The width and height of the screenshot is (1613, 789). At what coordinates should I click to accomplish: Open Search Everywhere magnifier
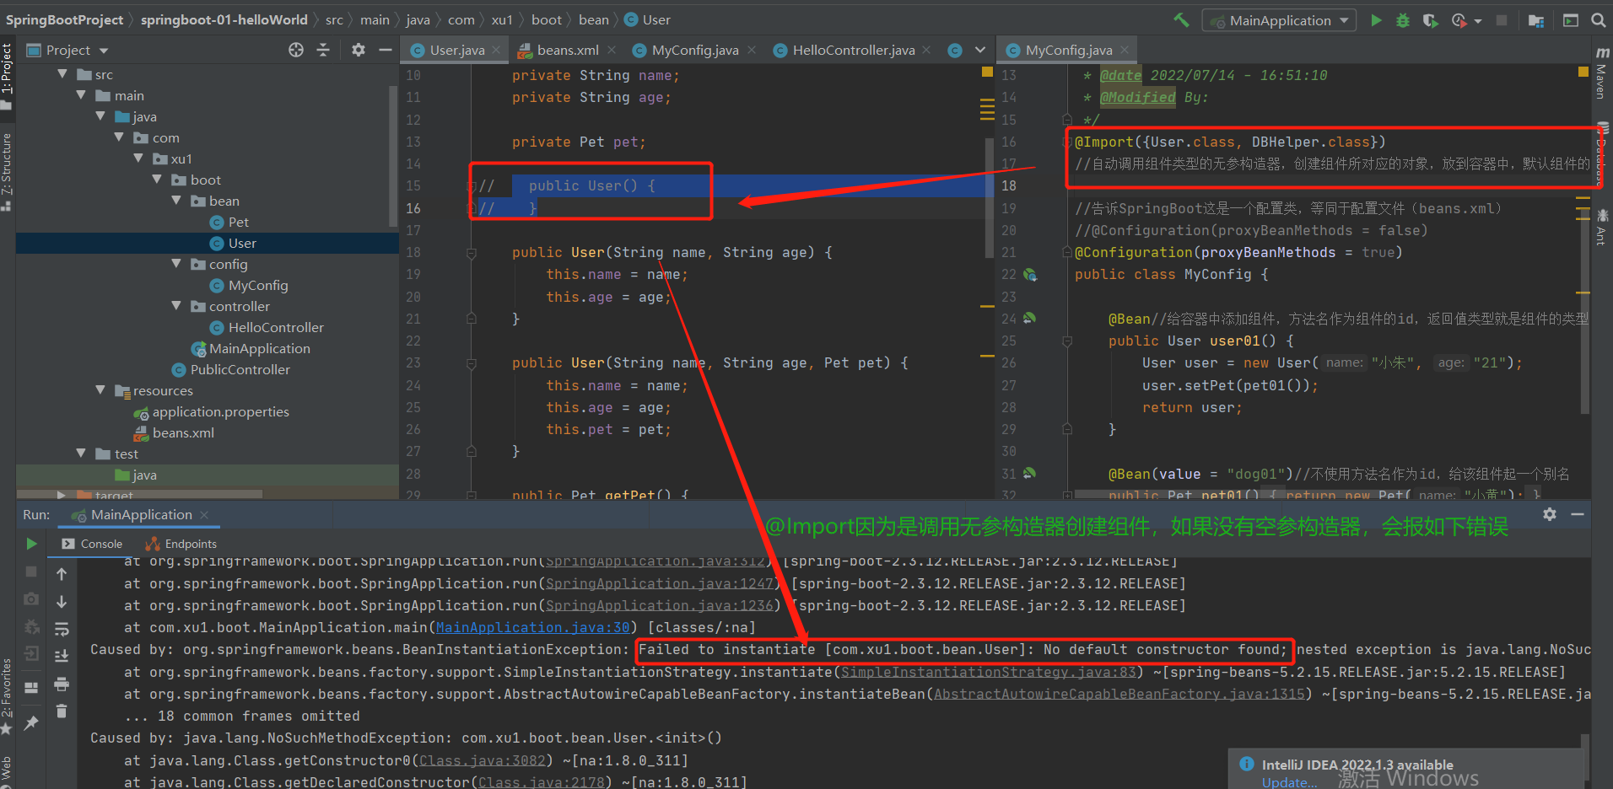point(1599,20)
